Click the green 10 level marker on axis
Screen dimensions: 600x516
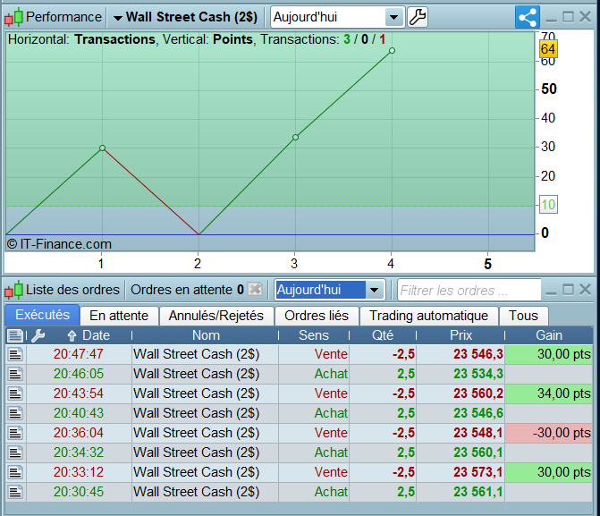548,205
